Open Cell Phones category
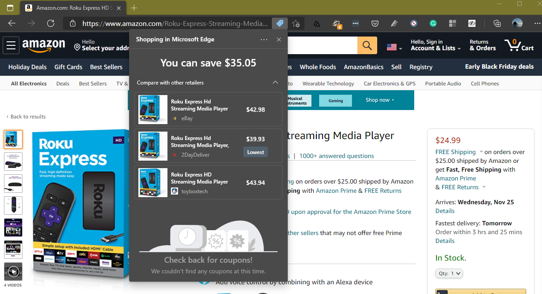The image size is (542, 294). coord(485,84)
